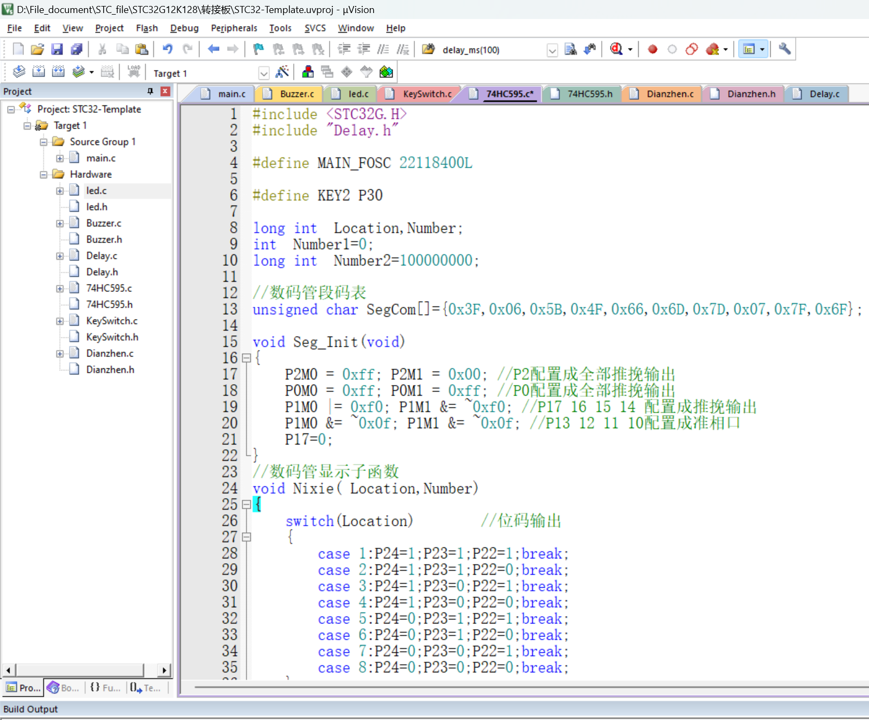Start the debug session with magnifier icon
Screen dimensions: 869x720
616,49
